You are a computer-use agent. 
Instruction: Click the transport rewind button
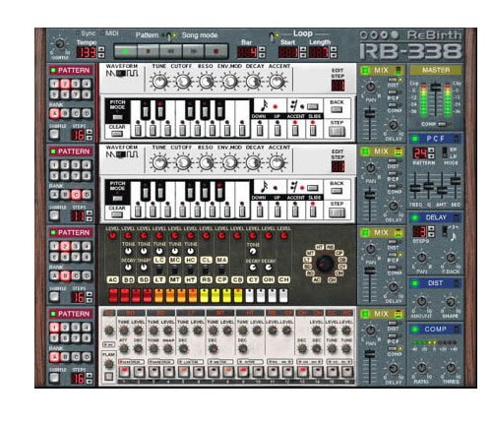pyautogui.click(x=171, y=51)
